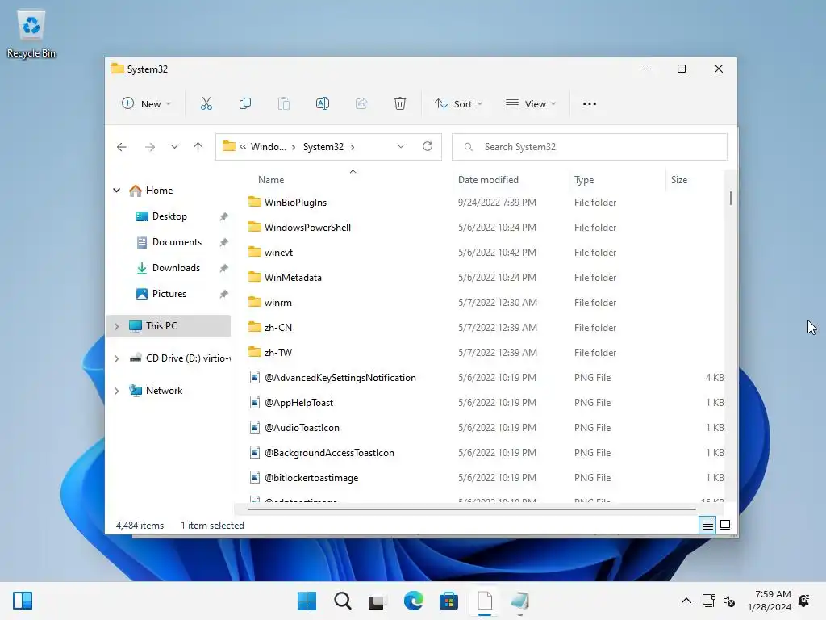Image resolution: width=826 pixels, height=620 pixels.
Task: Open the Sort options dropdown
Action: click(x=458, y=104)
